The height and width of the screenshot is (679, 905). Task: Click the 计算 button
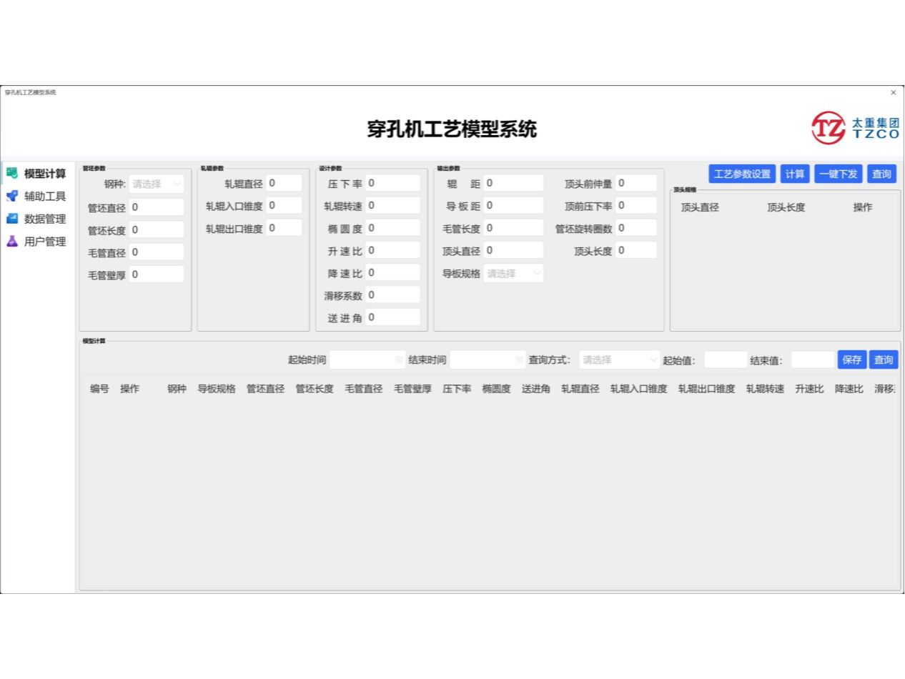pyautogui.click(x=795, y=174)
